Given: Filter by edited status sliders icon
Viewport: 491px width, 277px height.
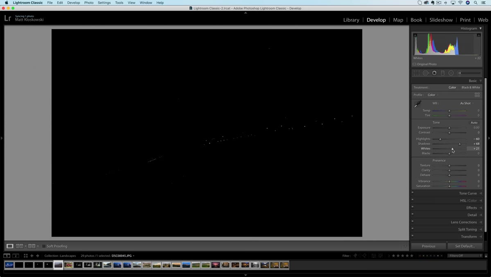Looking at the screenshot, I should (374, 256).
